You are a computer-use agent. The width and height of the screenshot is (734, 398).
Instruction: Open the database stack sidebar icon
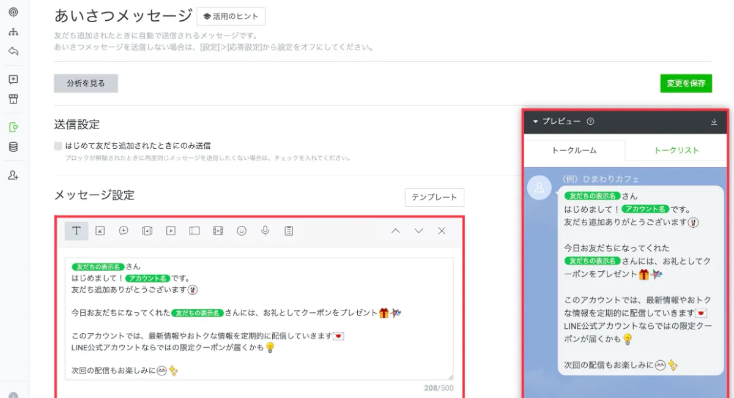click(13, 147)
